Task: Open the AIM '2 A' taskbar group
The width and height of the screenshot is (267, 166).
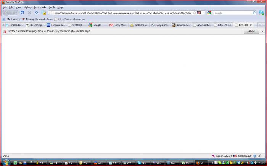Action: pos(41,163)
